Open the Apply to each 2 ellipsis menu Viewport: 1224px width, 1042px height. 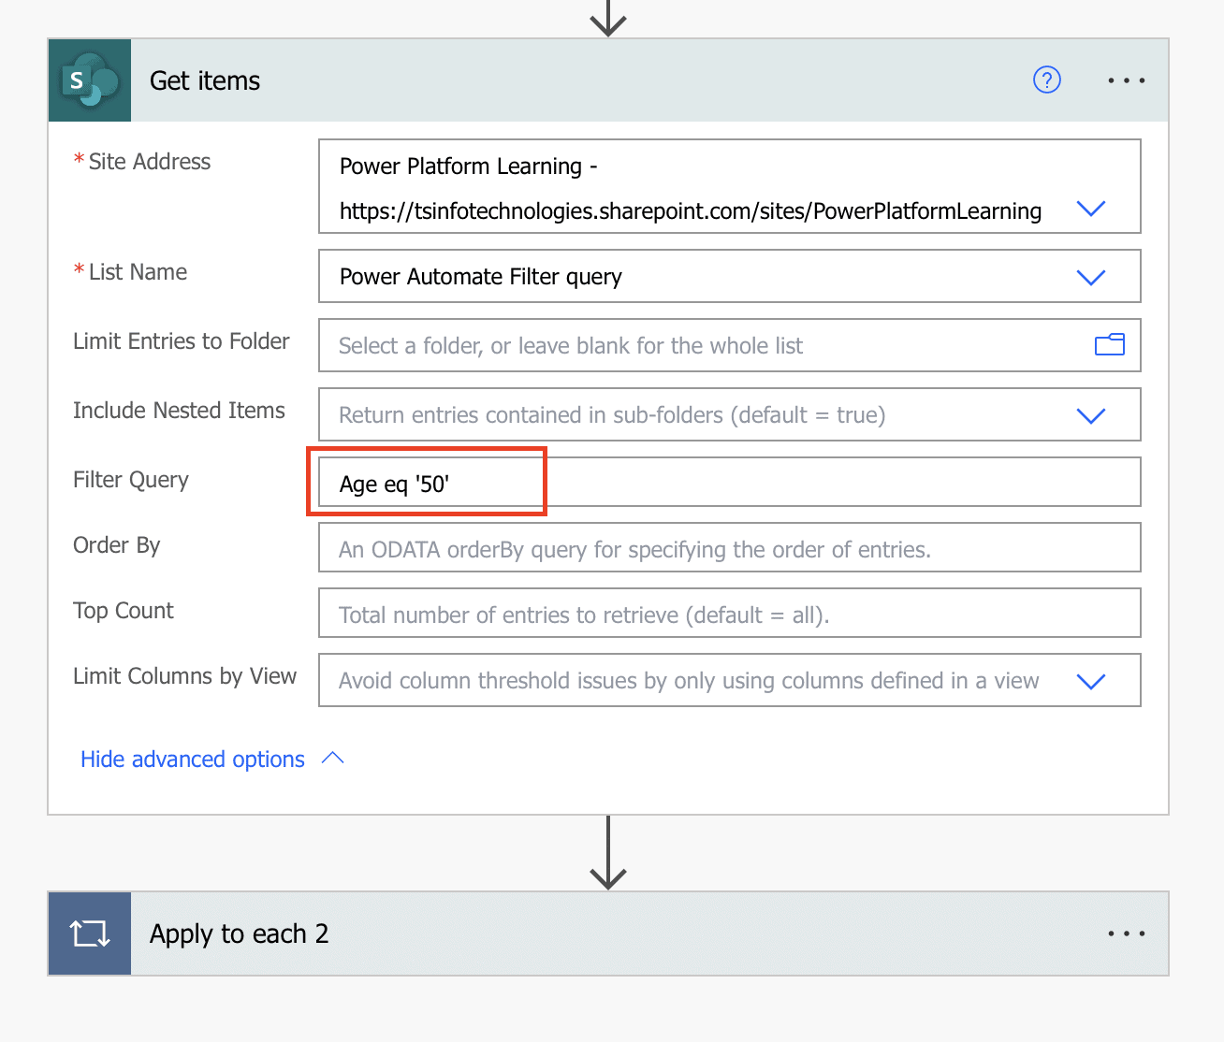[1126, 933]
